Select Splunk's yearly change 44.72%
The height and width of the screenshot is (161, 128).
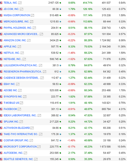[x=88, y=122]
